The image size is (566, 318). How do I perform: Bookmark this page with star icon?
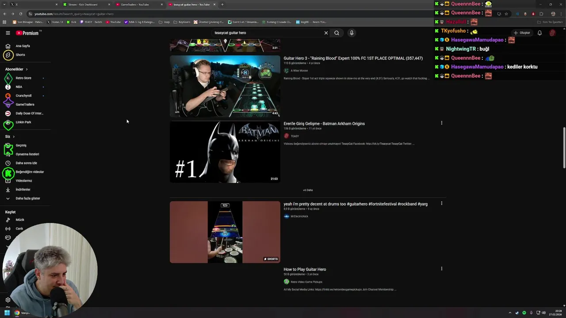[x=506, y=14]
